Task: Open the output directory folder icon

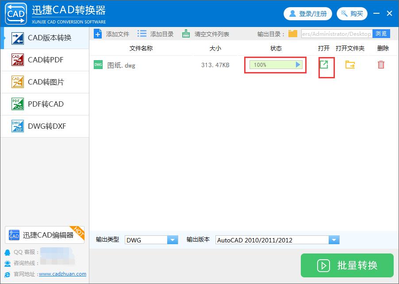Action: tap(293, 33)
